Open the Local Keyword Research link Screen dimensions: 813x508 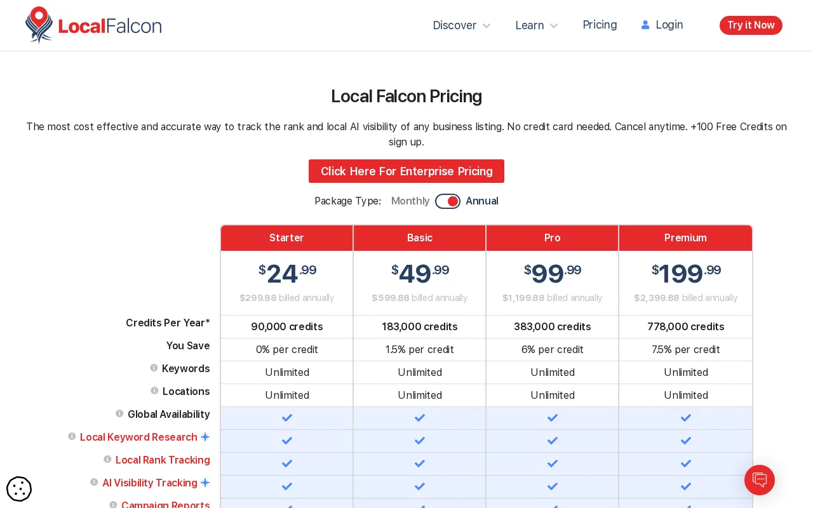pyautogui.click(x=138, y=437)
